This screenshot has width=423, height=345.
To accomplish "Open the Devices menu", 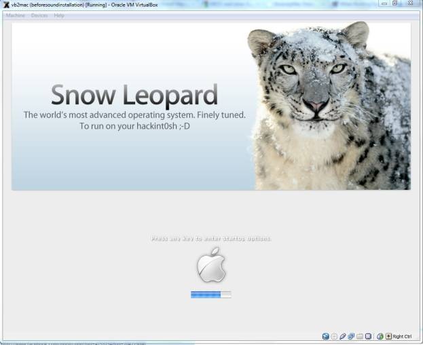I will 39,16.
